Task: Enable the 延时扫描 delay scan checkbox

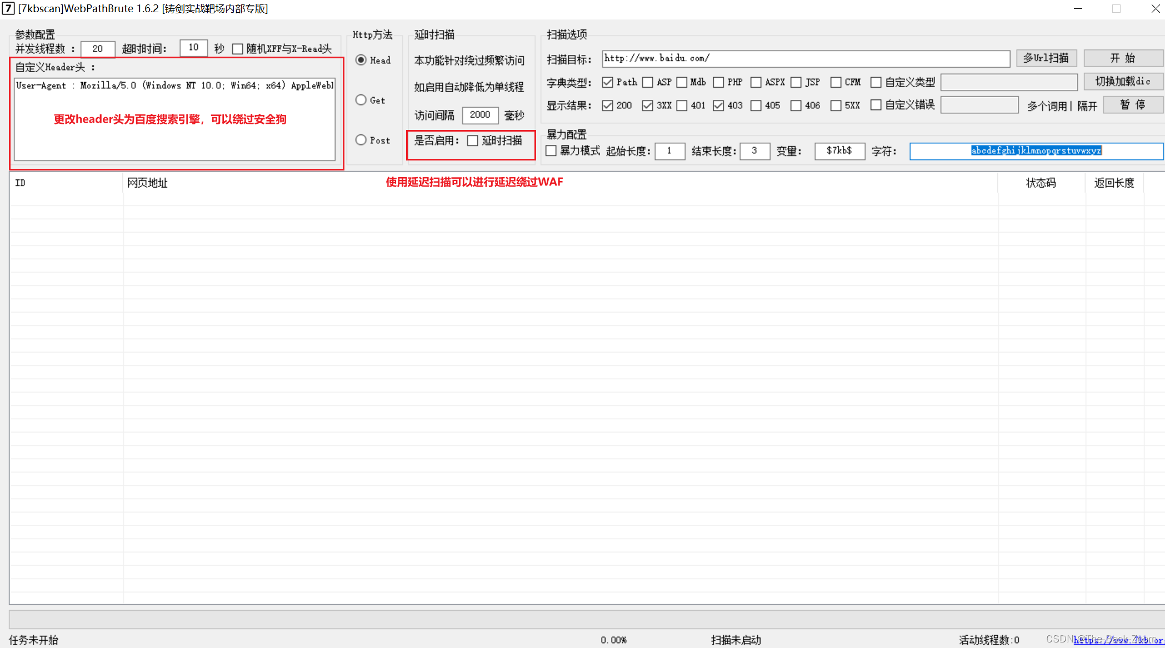Action: pyautogui.click(x=473, y=140)
